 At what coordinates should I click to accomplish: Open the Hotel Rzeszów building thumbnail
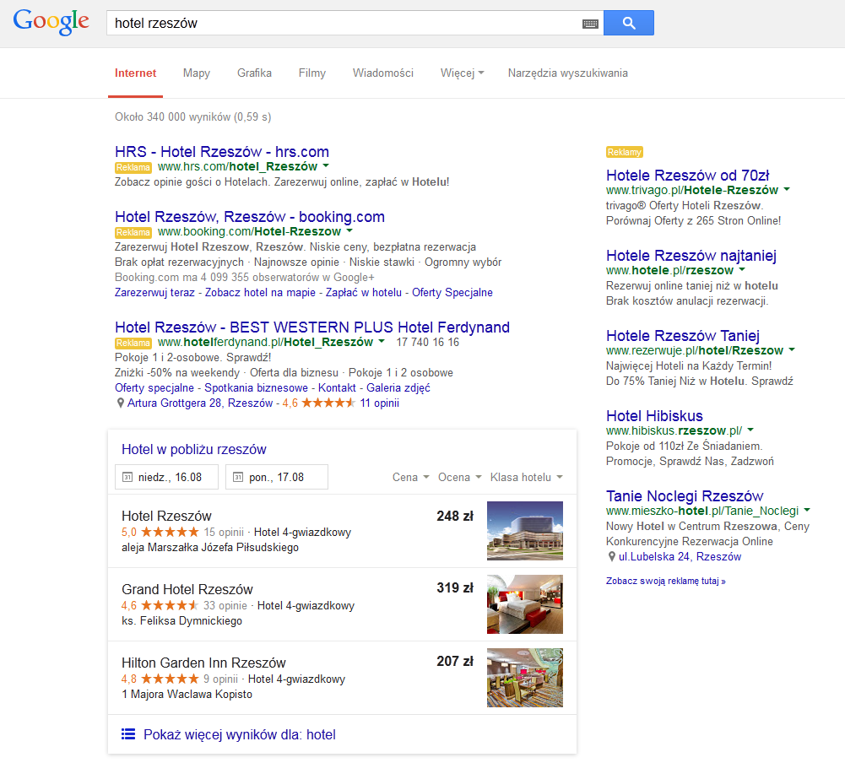(x=525, y=531)
